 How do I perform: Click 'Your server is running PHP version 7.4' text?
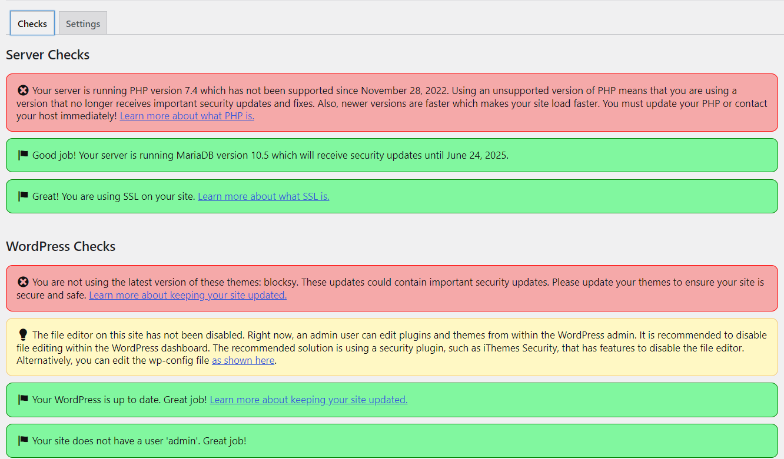pos(392,103)
